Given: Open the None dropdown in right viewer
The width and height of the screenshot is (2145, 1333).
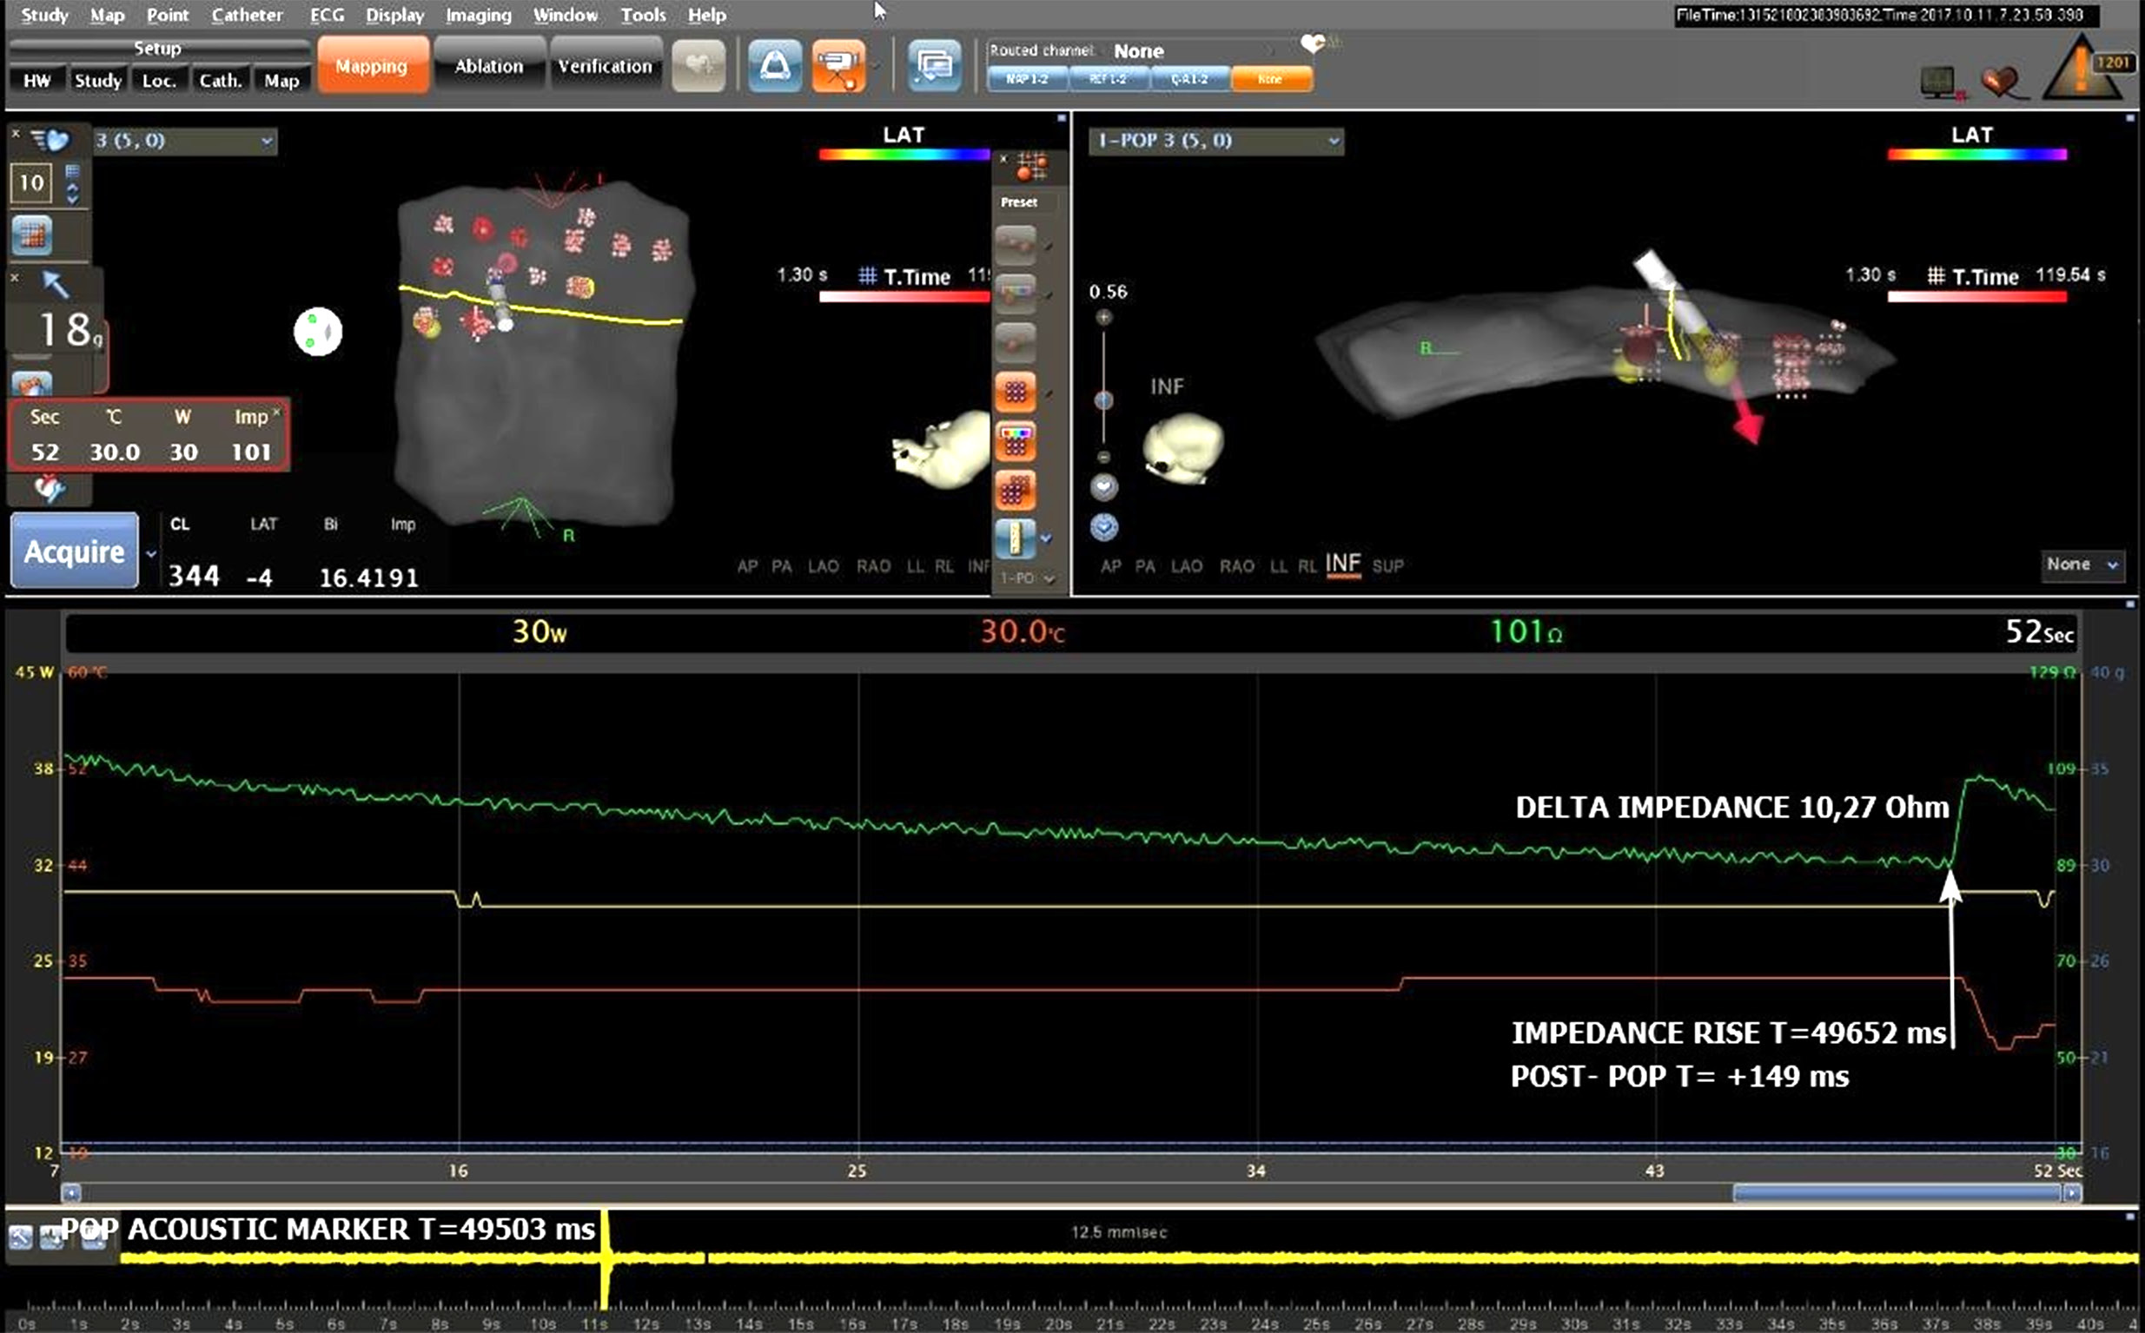Looking at the screenshot, I should (2082, 564).
